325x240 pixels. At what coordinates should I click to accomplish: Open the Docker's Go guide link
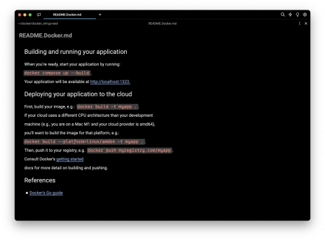click(46, 193)
